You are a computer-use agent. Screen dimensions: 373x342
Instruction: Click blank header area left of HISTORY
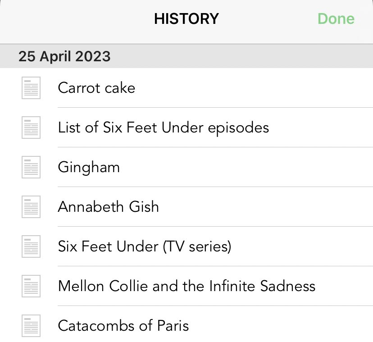(x=68, y=19)
